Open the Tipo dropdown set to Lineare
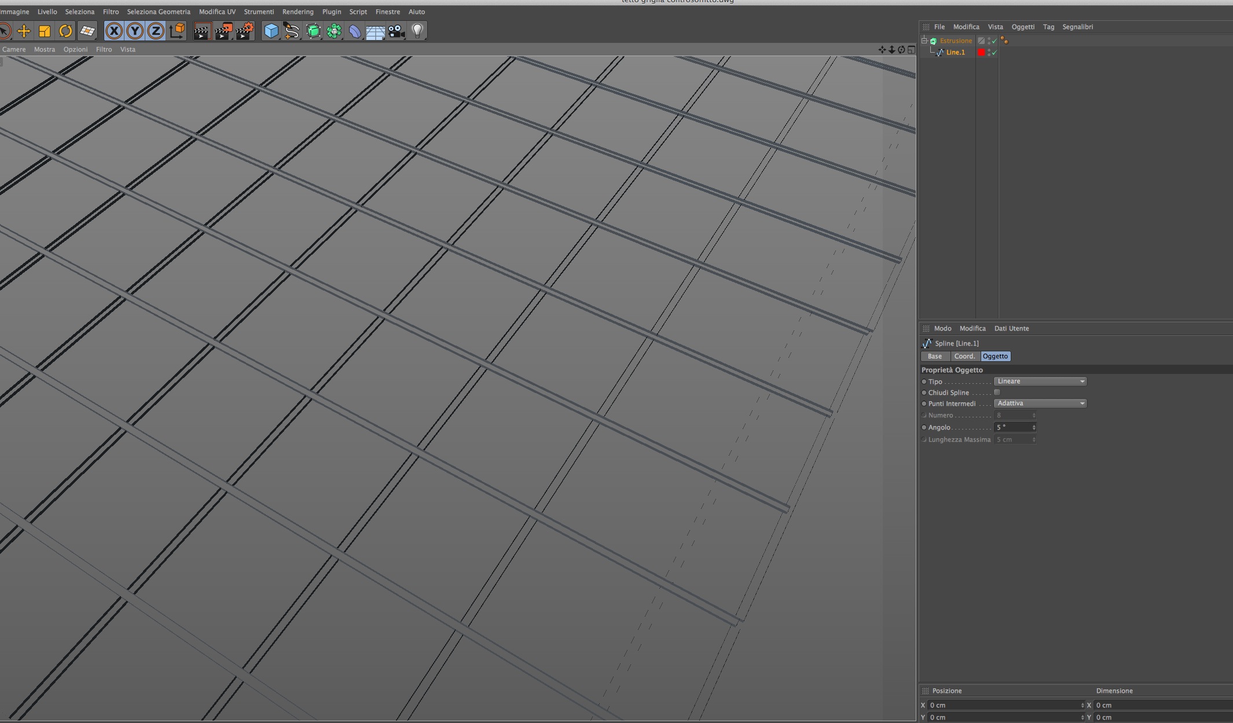 point(1040,381)
